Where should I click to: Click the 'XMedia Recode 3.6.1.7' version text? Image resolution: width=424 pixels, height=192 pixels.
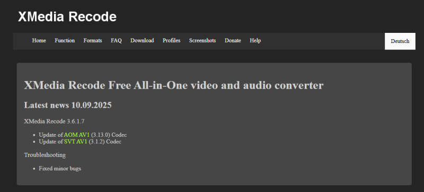tap(54, 121)
